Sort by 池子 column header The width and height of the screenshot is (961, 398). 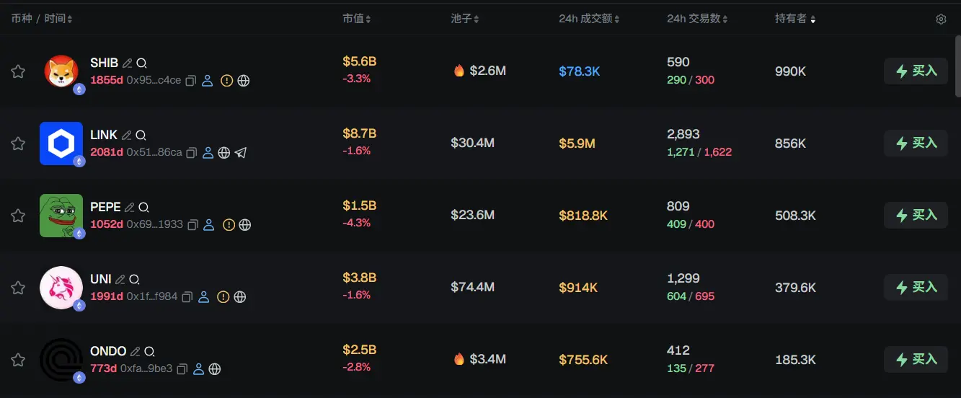pos(465,19)
